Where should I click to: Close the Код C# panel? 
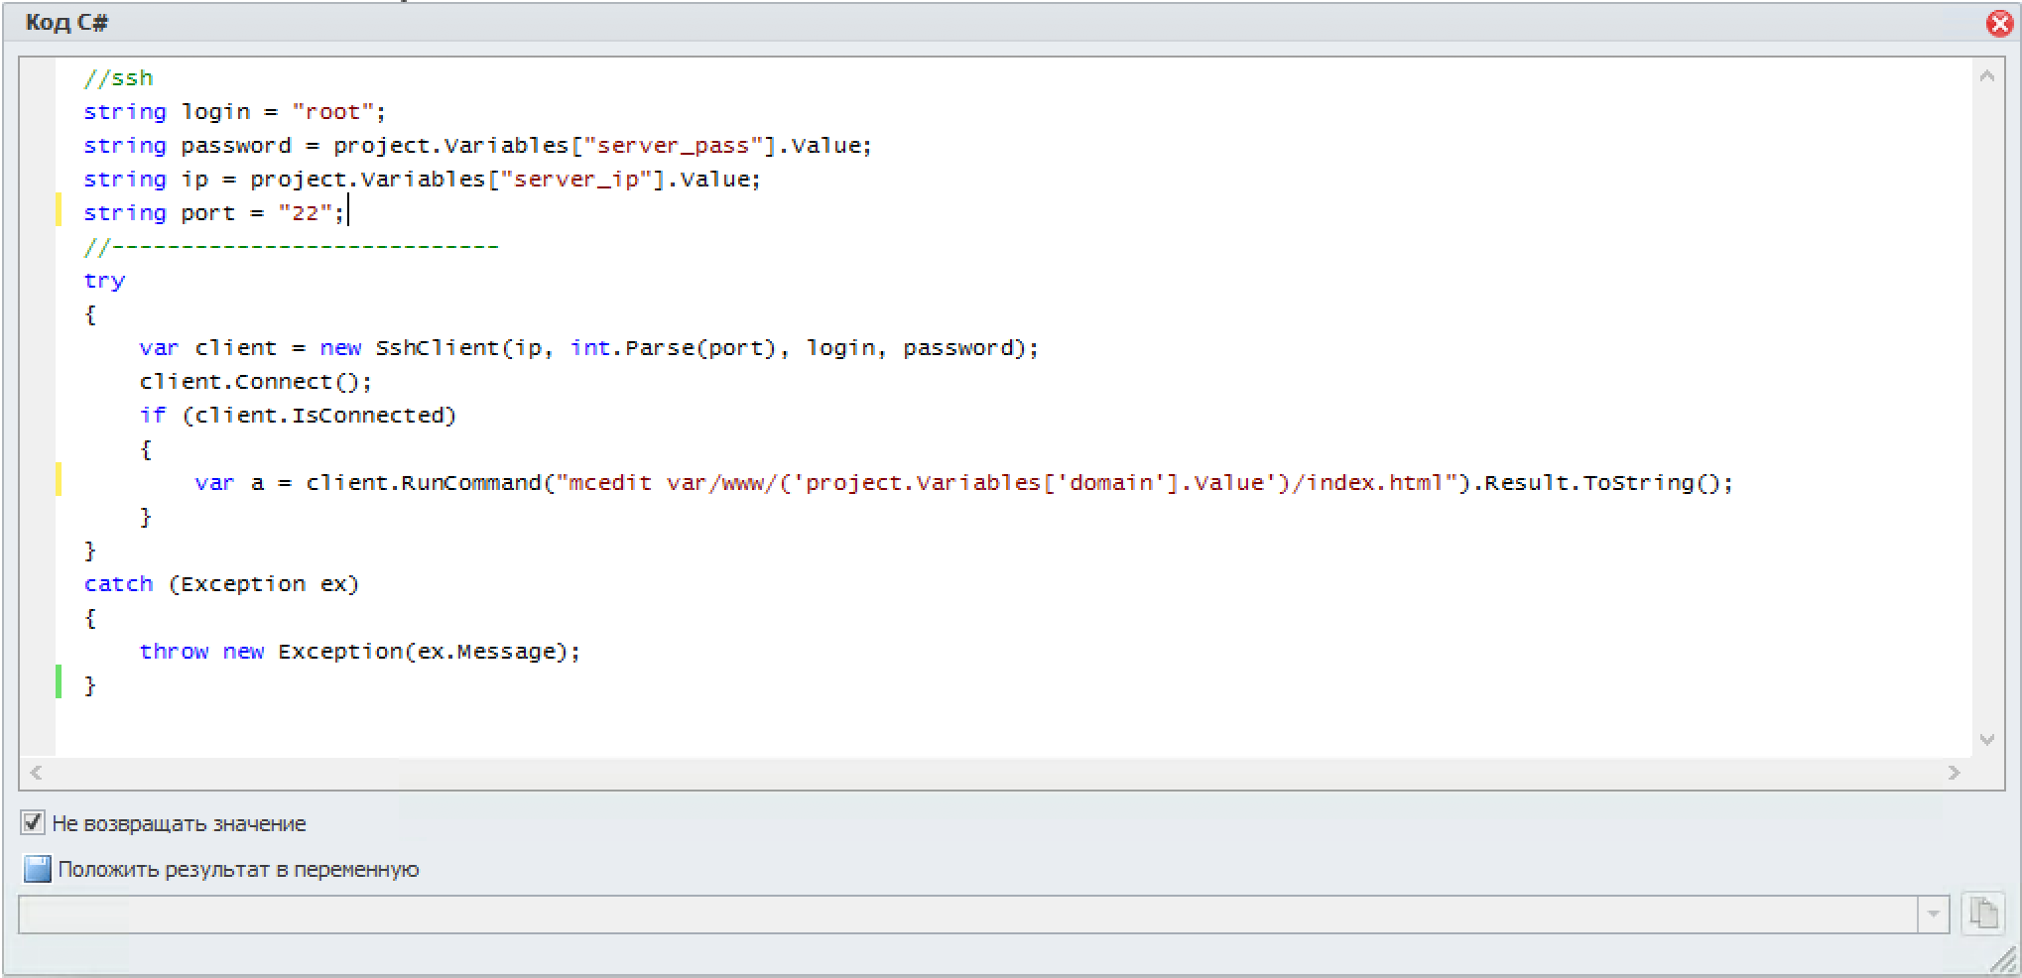click(x=1999, y=23)
